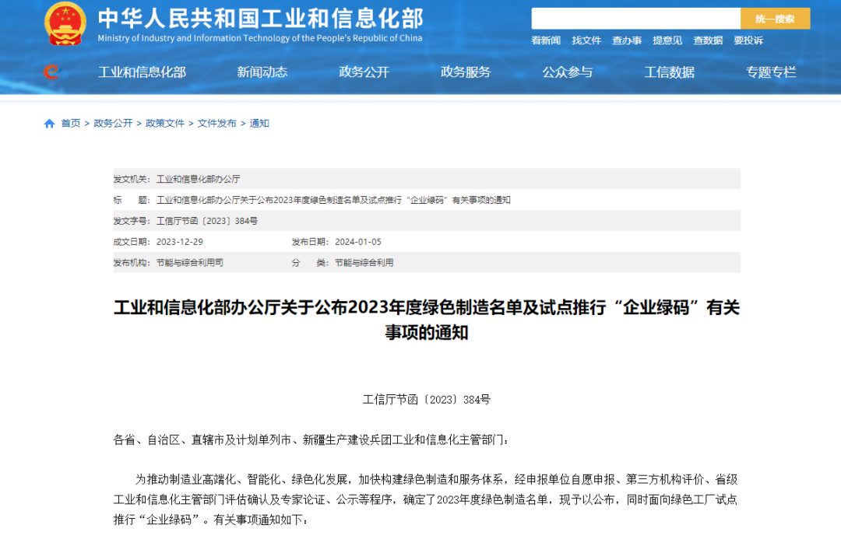This screenshot has height=539, width=841.
Task: Open the 政务服务 nav menu
Action: tap(466, 72)
